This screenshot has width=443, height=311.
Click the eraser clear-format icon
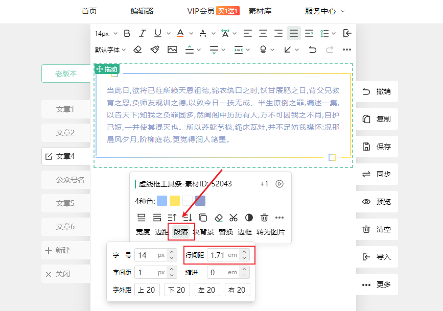click(137, 50)
